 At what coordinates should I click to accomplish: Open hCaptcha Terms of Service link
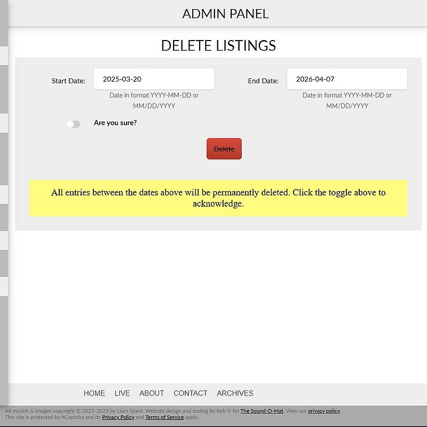pos(164,417)
